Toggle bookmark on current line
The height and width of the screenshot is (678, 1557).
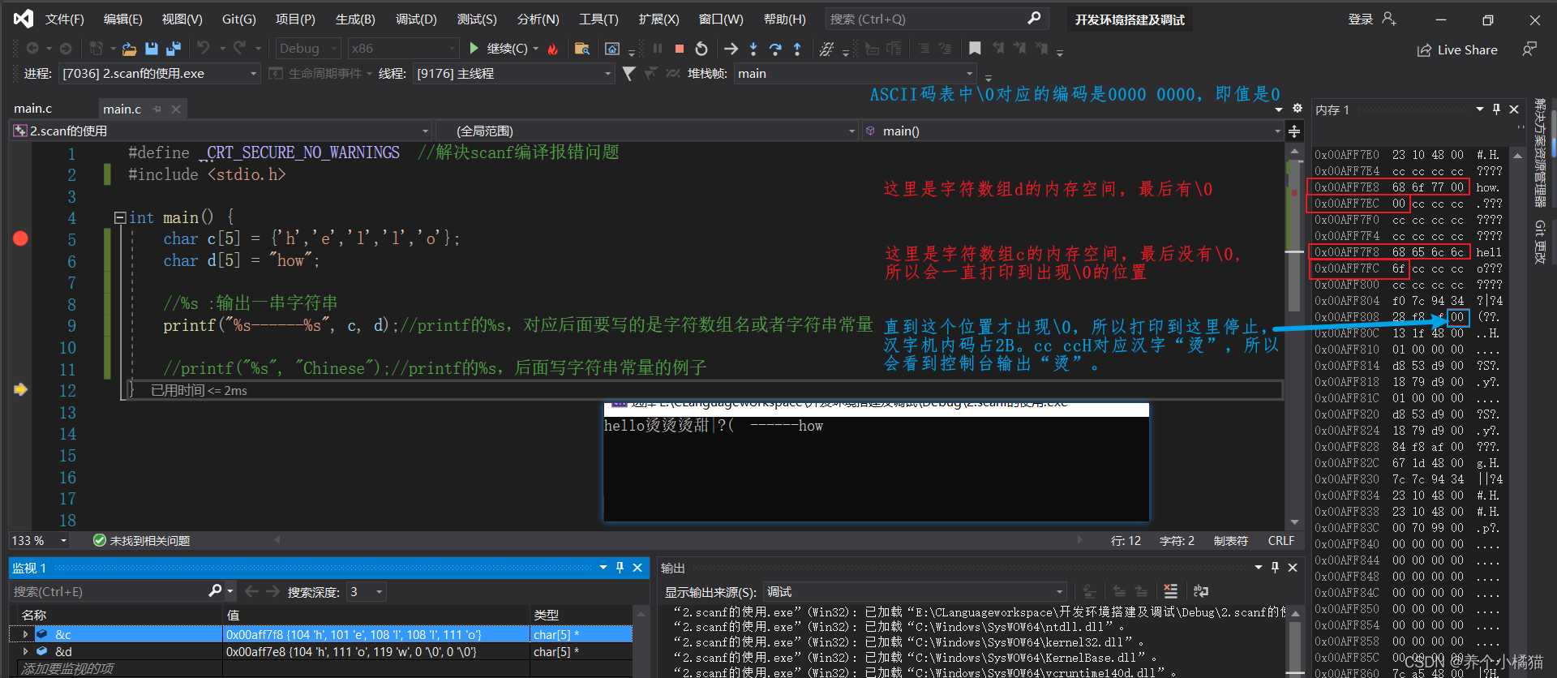975,49
